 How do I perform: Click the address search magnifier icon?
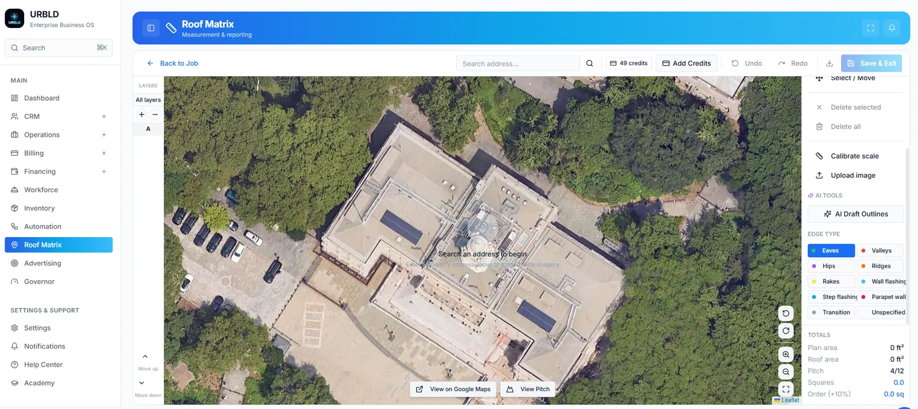589,64
